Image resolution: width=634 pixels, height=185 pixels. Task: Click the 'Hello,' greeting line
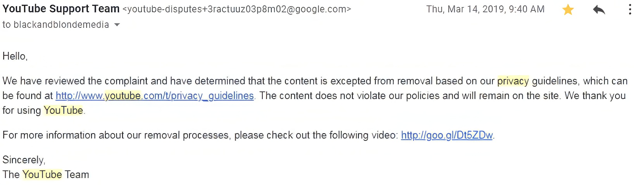point(15,57)
